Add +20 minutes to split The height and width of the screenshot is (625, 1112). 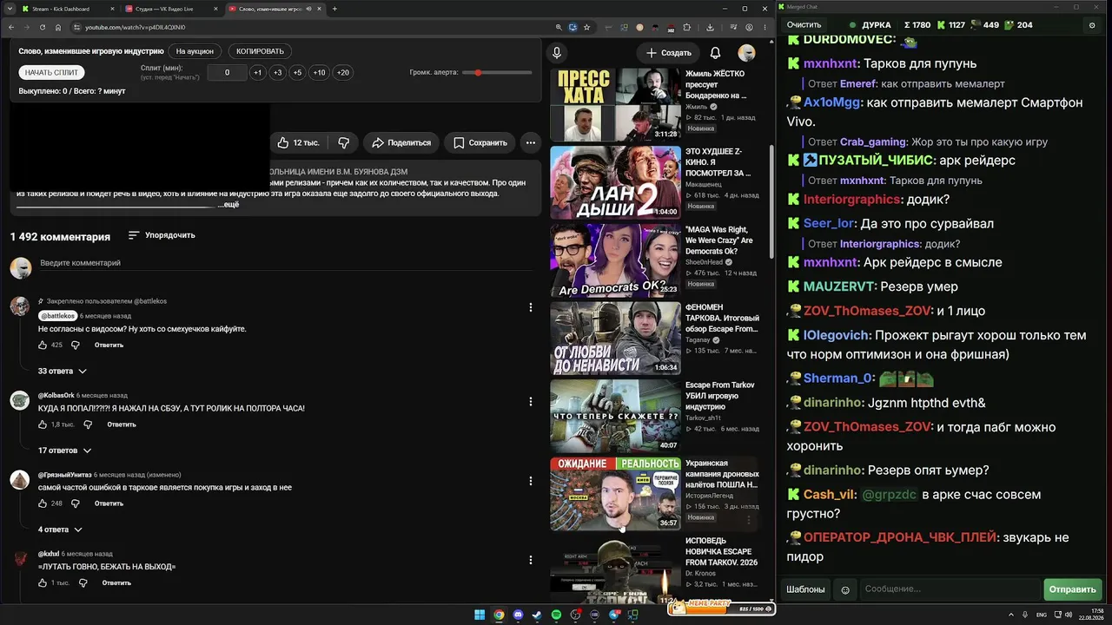pos(343,73)
